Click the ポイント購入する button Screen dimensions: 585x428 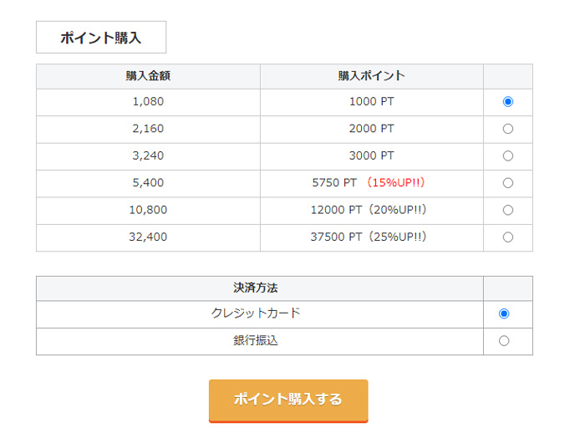coord(288,400)
